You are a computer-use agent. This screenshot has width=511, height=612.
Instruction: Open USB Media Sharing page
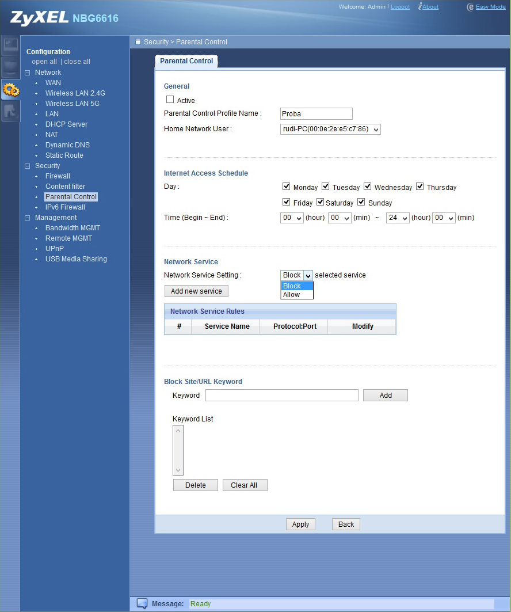tap(76, 259)
